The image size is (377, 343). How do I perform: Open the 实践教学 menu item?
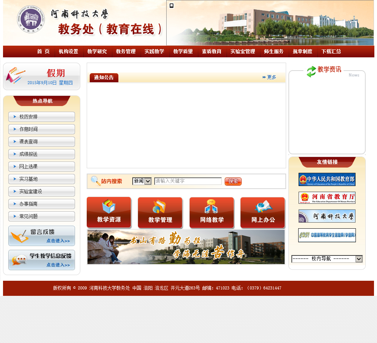pyautogui.click(x=154, y=52)
